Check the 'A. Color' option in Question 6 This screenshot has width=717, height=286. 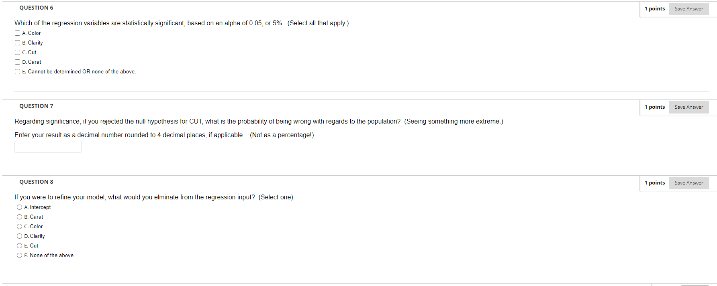pyautogui.click(x=17, y=33)
